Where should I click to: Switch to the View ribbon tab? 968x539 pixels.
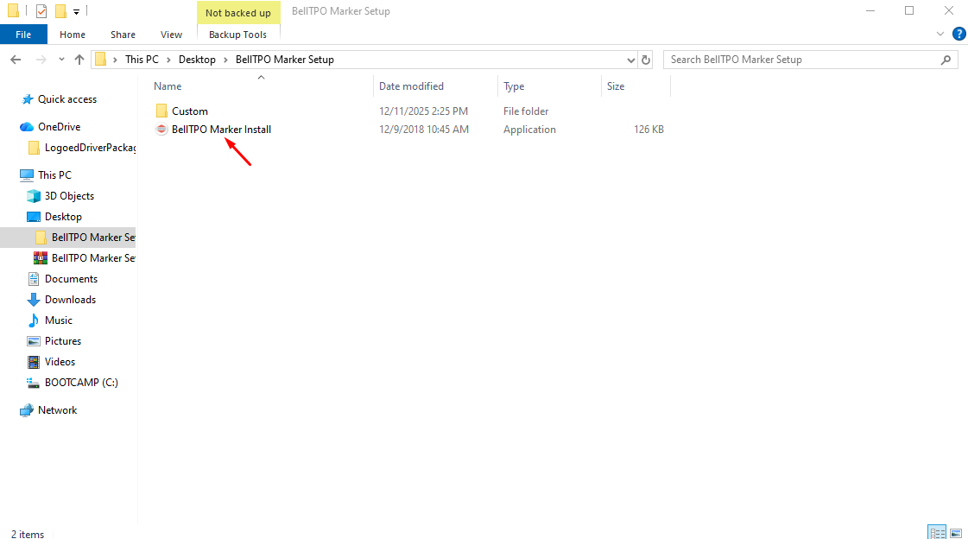pyautogui.click(x=171, y=35)
